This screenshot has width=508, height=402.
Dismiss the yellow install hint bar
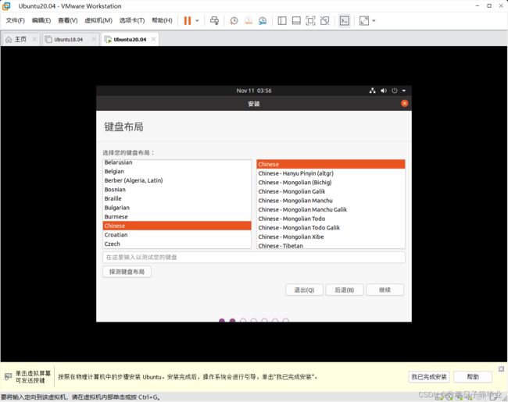click(x=501, y=368)
